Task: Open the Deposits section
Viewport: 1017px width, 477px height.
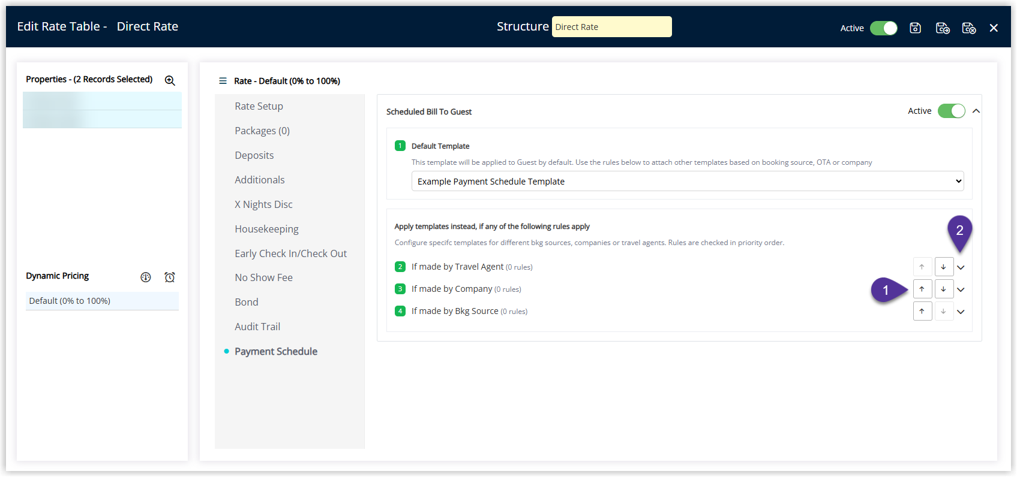Action: pyautogui.click(x=254, y=155)
